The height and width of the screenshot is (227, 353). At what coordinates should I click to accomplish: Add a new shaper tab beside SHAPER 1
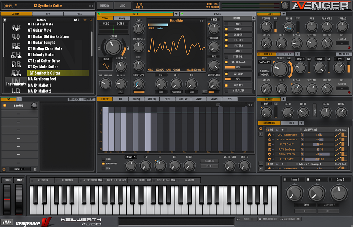coord(283,99)
